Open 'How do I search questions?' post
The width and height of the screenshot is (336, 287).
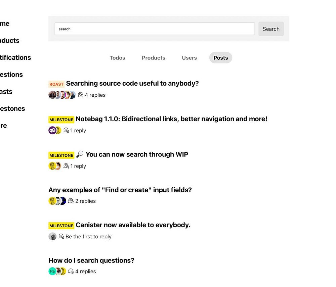click(91, 260)
